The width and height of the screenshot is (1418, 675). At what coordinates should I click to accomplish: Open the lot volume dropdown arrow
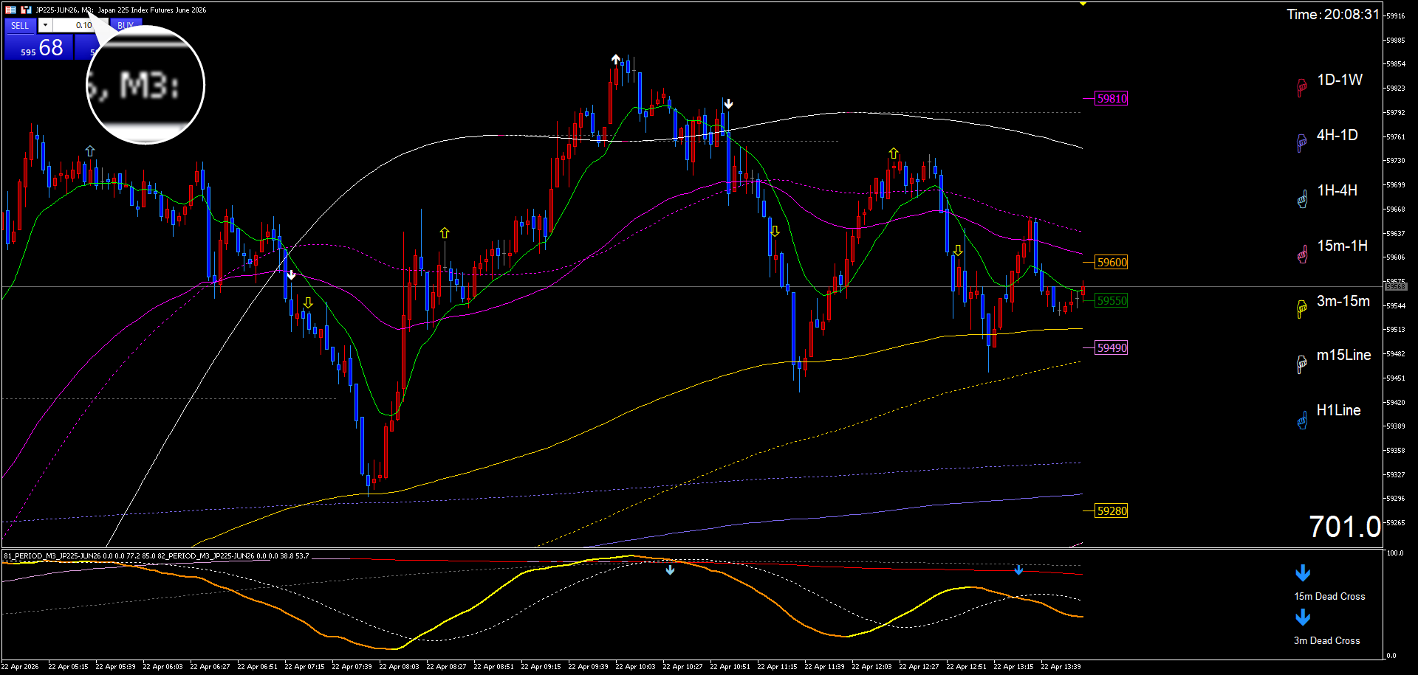click(x=45, y=25)
